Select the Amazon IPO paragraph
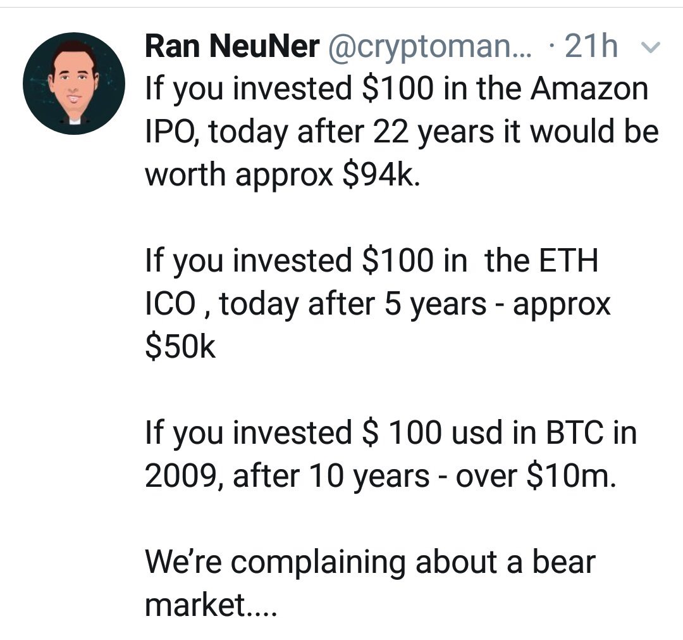Viewport: 683px width, 640px height. coord(402,131)
